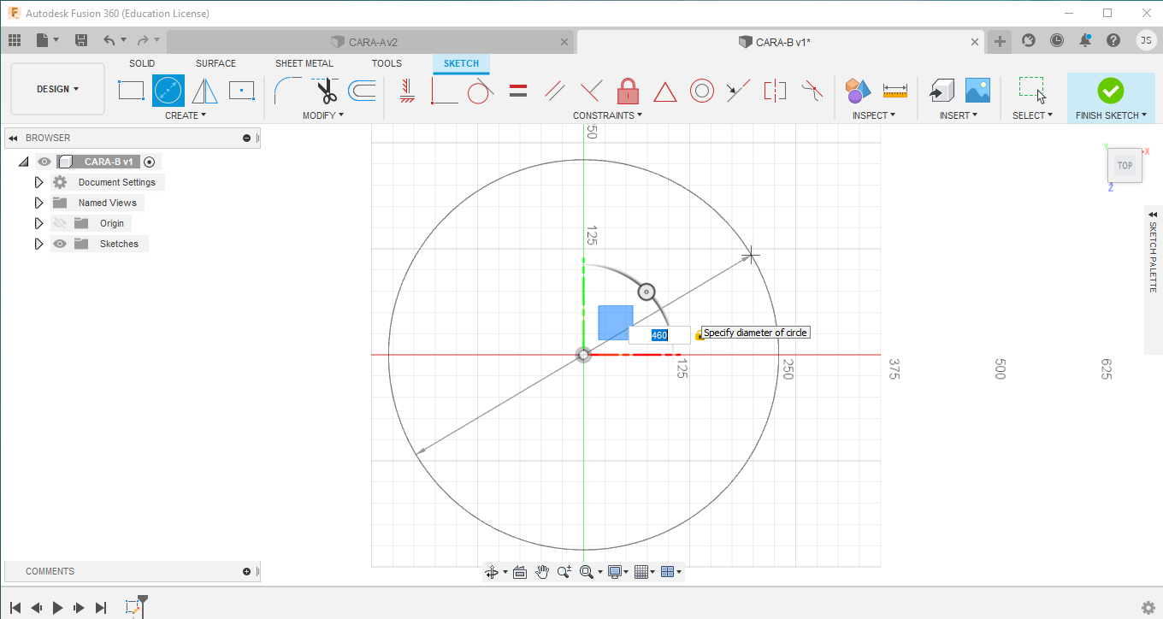Apply the MidPoint triangle constraint

click(x=665, y=91)
